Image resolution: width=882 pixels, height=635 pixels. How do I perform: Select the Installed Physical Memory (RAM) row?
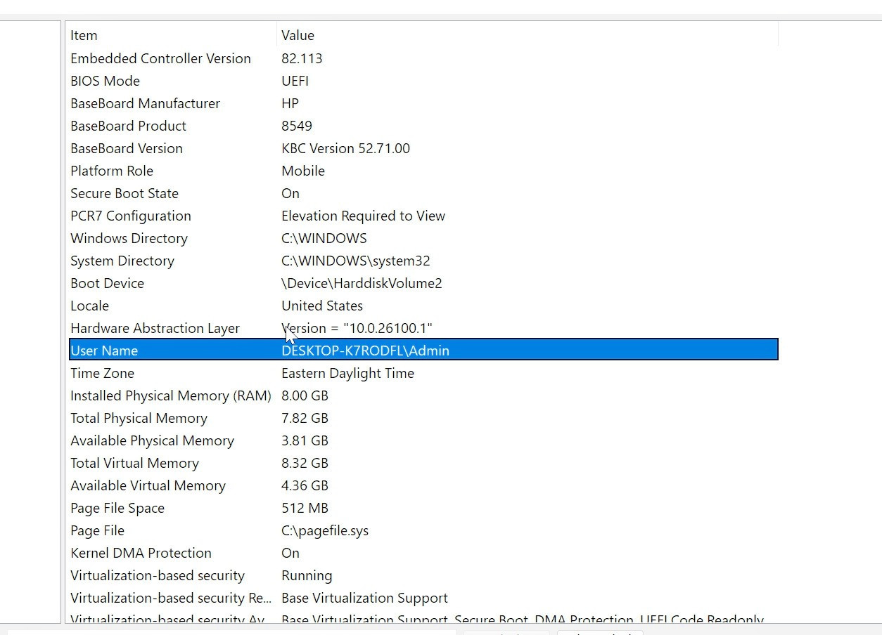(423, 395)
